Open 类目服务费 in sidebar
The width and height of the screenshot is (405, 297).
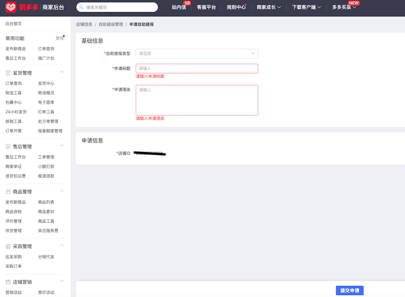pyautogui.click(x=48, y=231)
